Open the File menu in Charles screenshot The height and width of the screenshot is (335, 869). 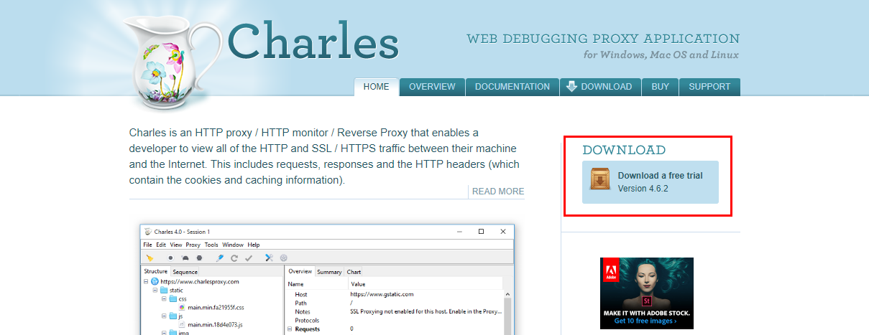tap(147, 245)
